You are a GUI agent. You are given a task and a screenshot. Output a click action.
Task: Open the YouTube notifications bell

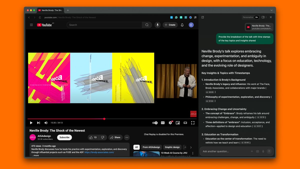[182, 25]
